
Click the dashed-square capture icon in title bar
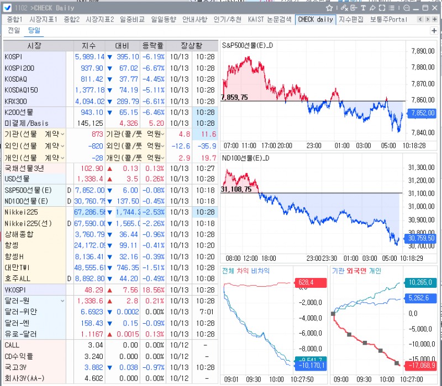point(382,8)
